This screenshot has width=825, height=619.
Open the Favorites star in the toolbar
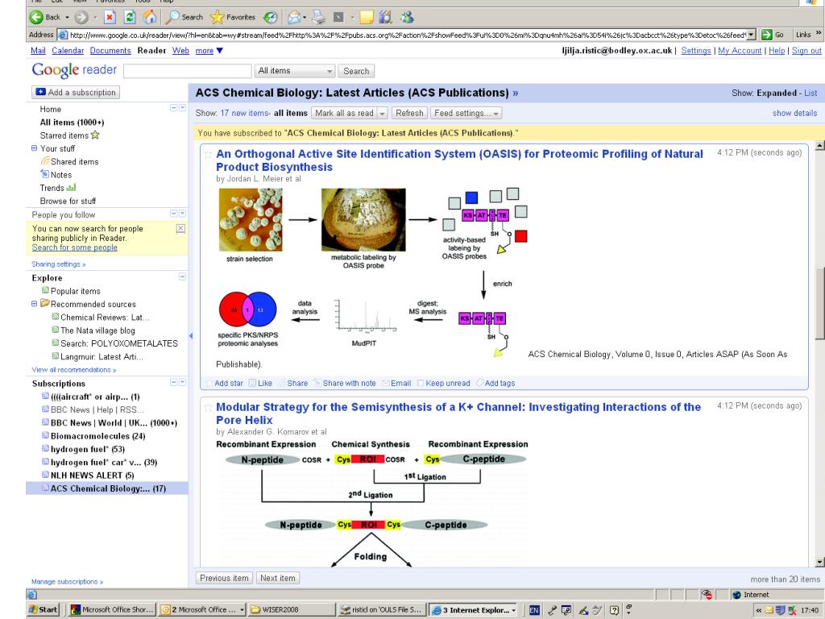233,18
